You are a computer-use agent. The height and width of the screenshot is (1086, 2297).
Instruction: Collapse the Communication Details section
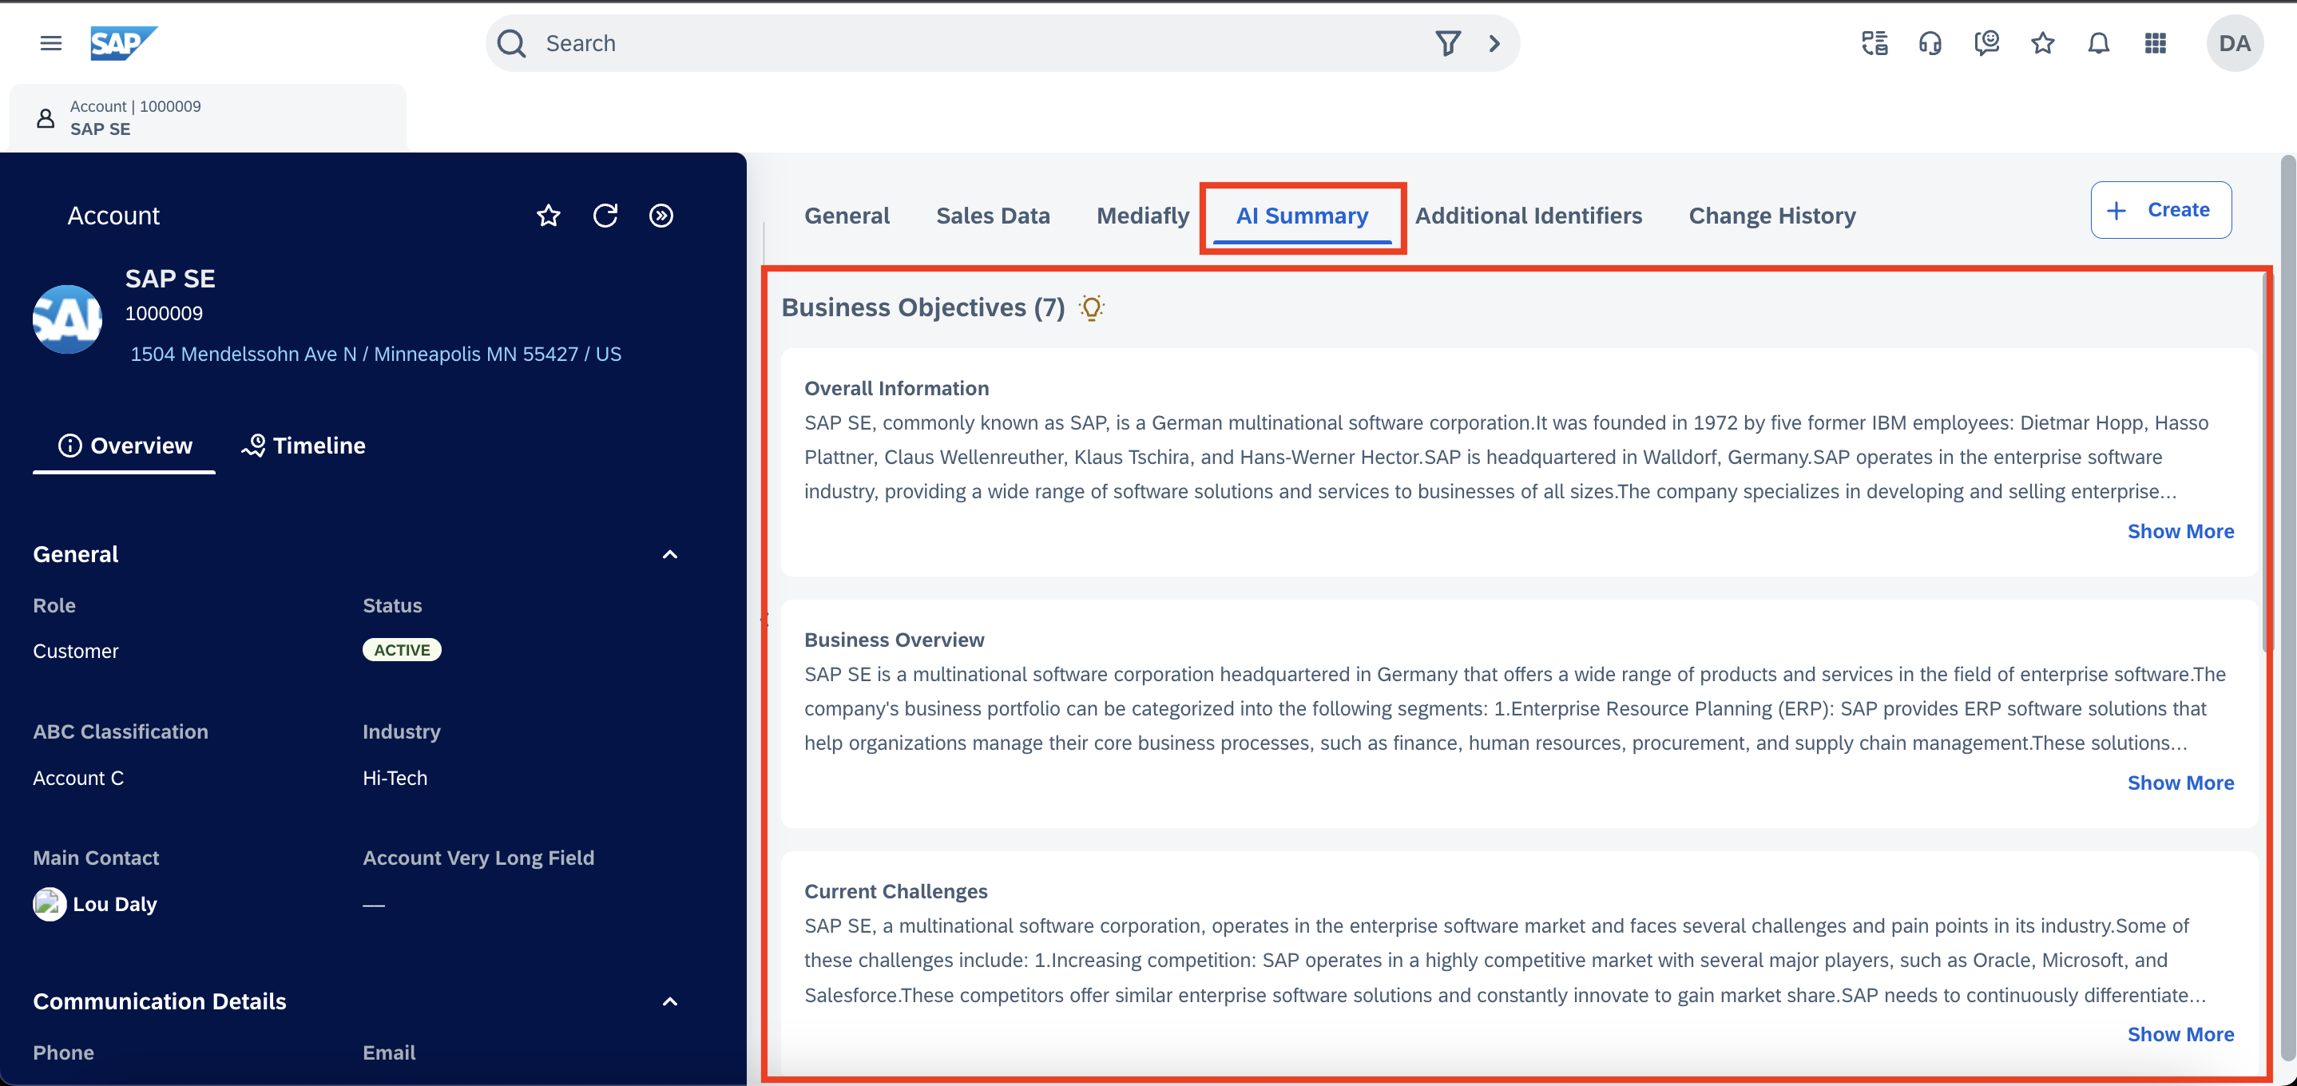669,1002
